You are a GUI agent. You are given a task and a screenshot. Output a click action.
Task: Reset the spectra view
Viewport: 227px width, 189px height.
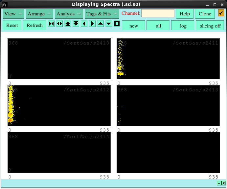click(x=12, y=25)
